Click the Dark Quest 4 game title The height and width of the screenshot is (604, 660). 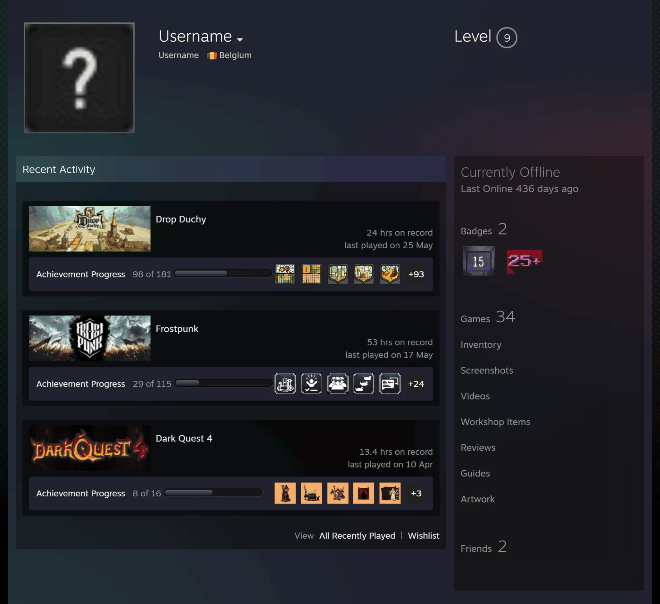184,439
